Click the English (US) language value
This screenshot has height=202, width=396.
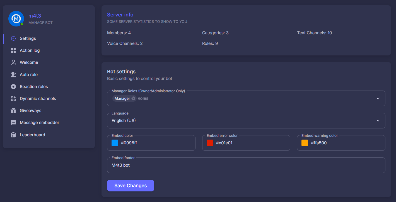pos(124,121)
